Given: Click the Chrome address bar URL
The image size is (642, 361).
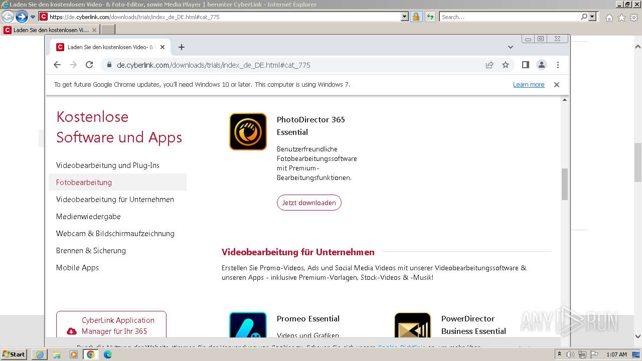Looking at the screenshot, I should tap(214, 65).
